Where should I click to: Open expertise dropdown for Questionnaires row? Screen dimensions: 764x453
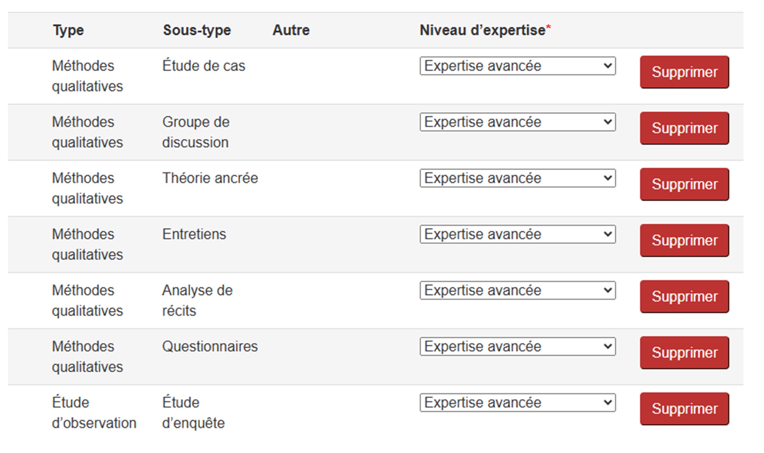517,346
